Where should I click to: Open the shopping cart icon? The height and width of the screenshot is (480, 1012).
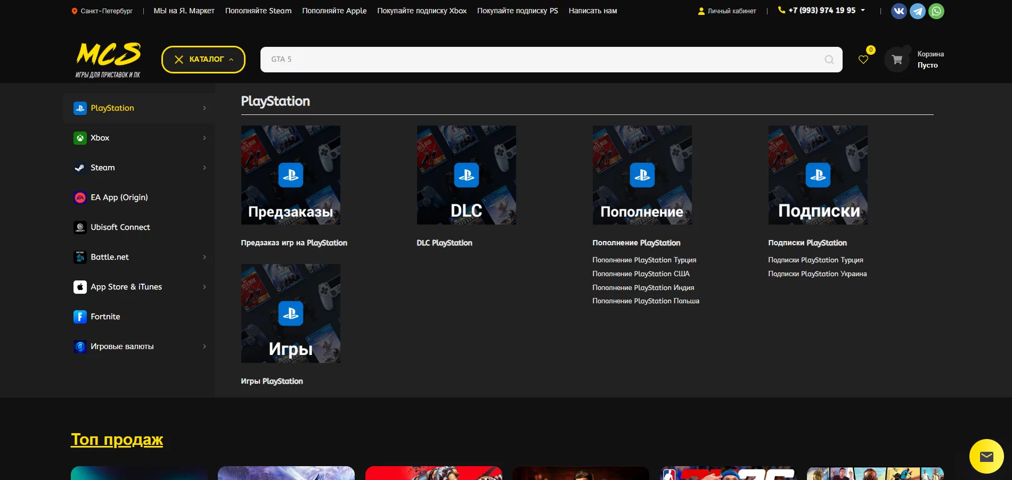coord(897,60)
